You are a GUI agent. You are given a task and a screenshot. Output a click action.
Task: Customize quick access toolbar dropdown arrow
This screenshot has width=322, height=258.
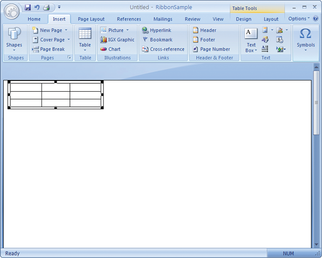click(59, 7)
